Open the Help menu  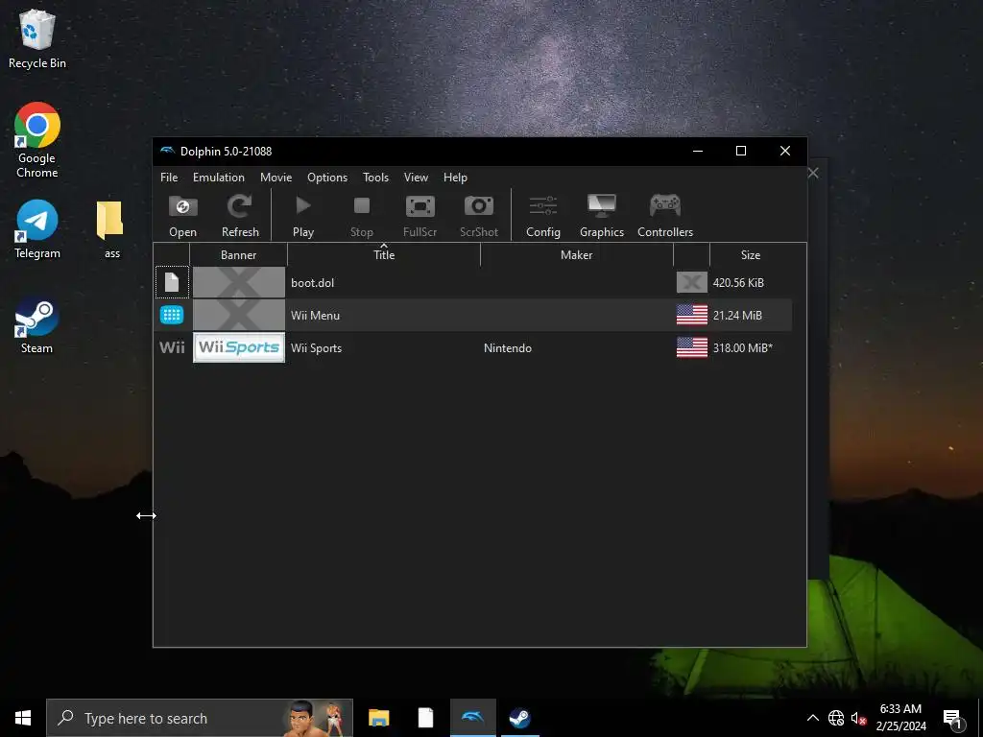click(x=455, y=178)
